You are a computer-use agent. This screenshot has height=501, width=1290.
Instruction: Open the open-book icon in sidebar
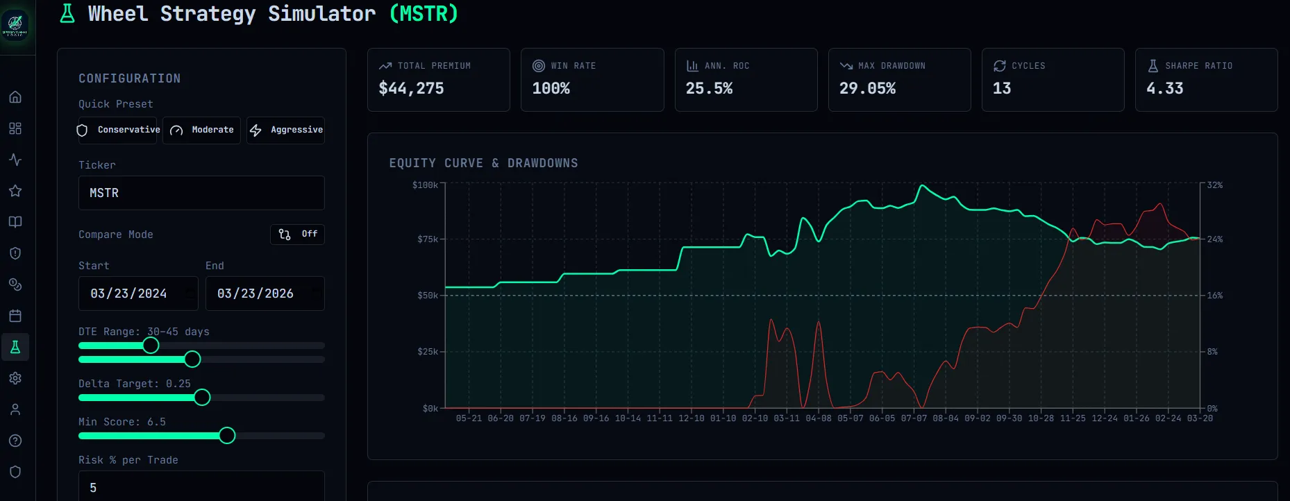coord(15,222)
